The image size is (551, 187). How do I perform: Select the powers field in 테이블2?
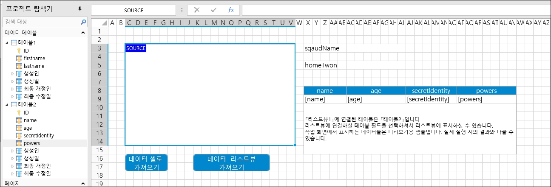32,143
